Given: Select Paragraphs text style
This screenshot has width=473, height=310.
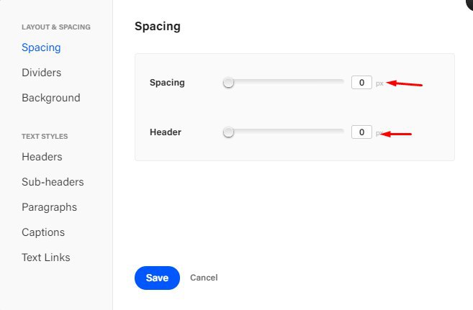Looking at the screenshot, I should coord(49,207).
